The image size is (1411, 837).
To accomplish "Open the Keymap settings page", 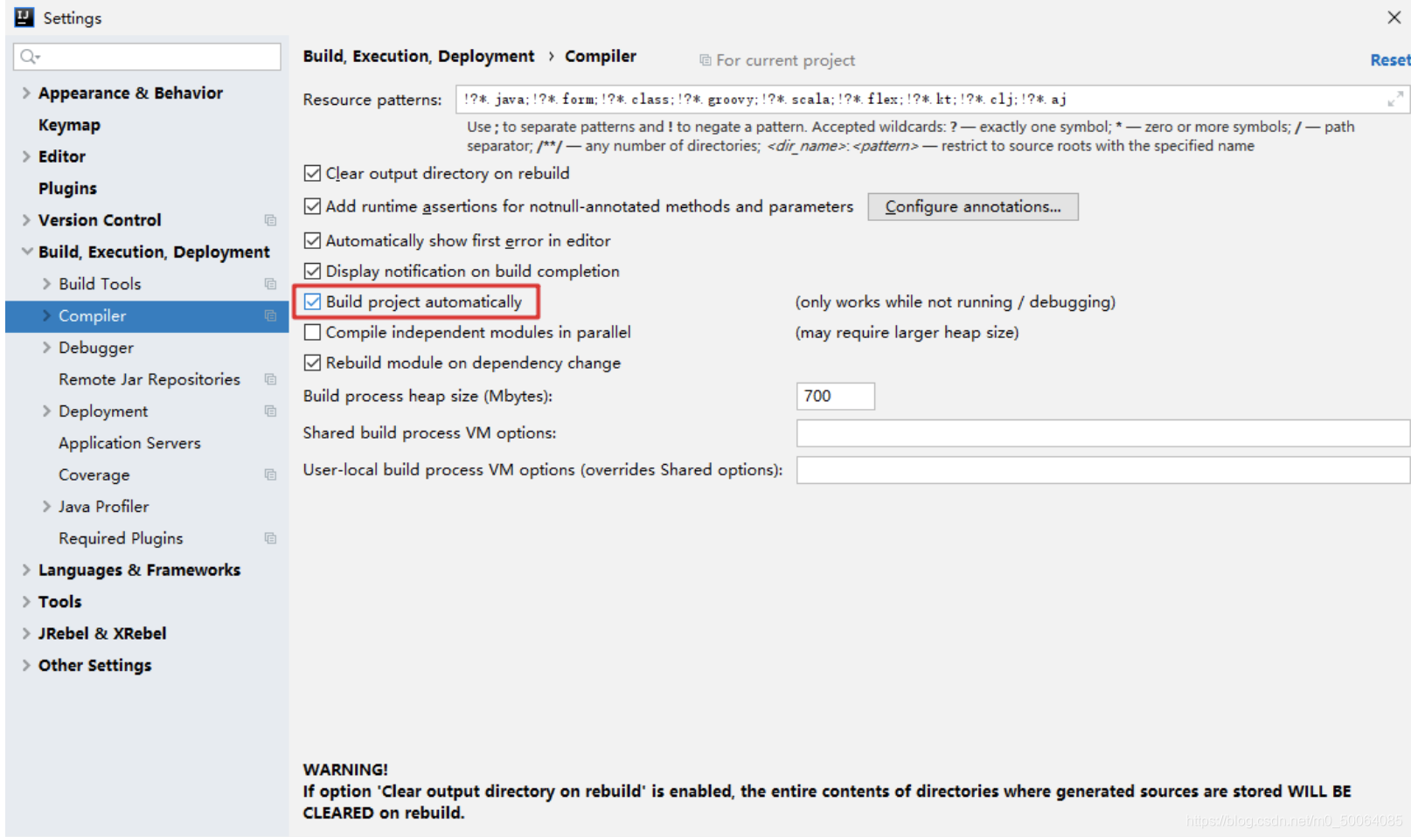I will [69, 125].
